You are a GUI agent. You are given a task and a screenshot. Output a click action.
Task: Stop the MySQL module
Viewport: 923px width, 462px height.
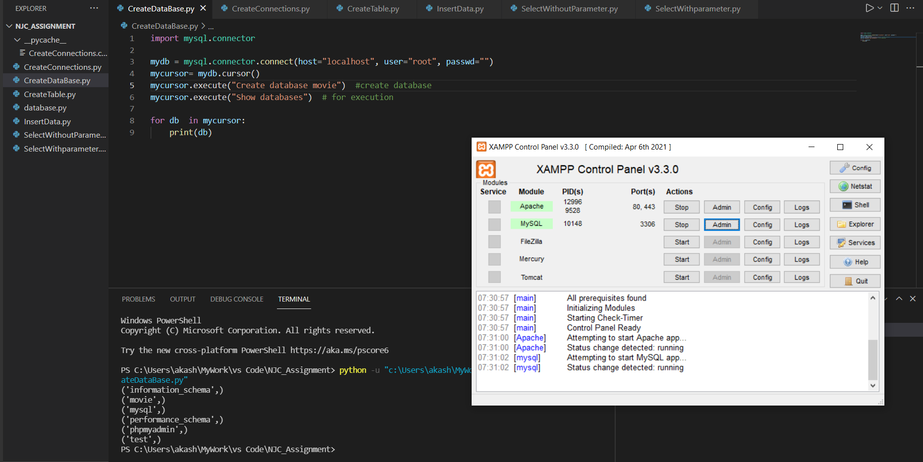point(682,224)
